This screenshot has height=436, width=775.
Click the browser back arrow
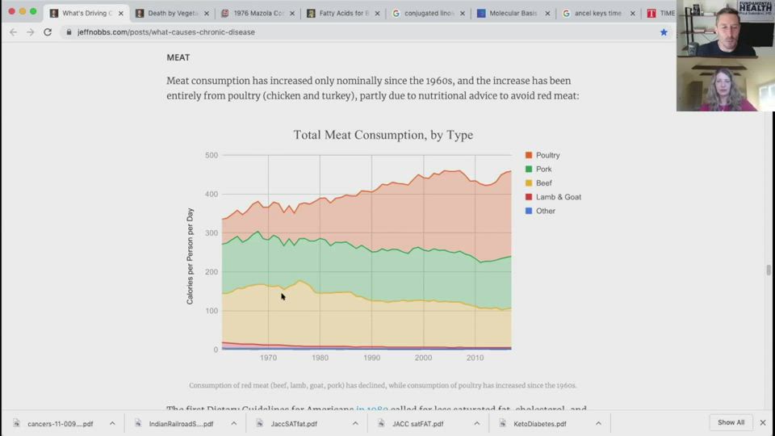(13, 32)
